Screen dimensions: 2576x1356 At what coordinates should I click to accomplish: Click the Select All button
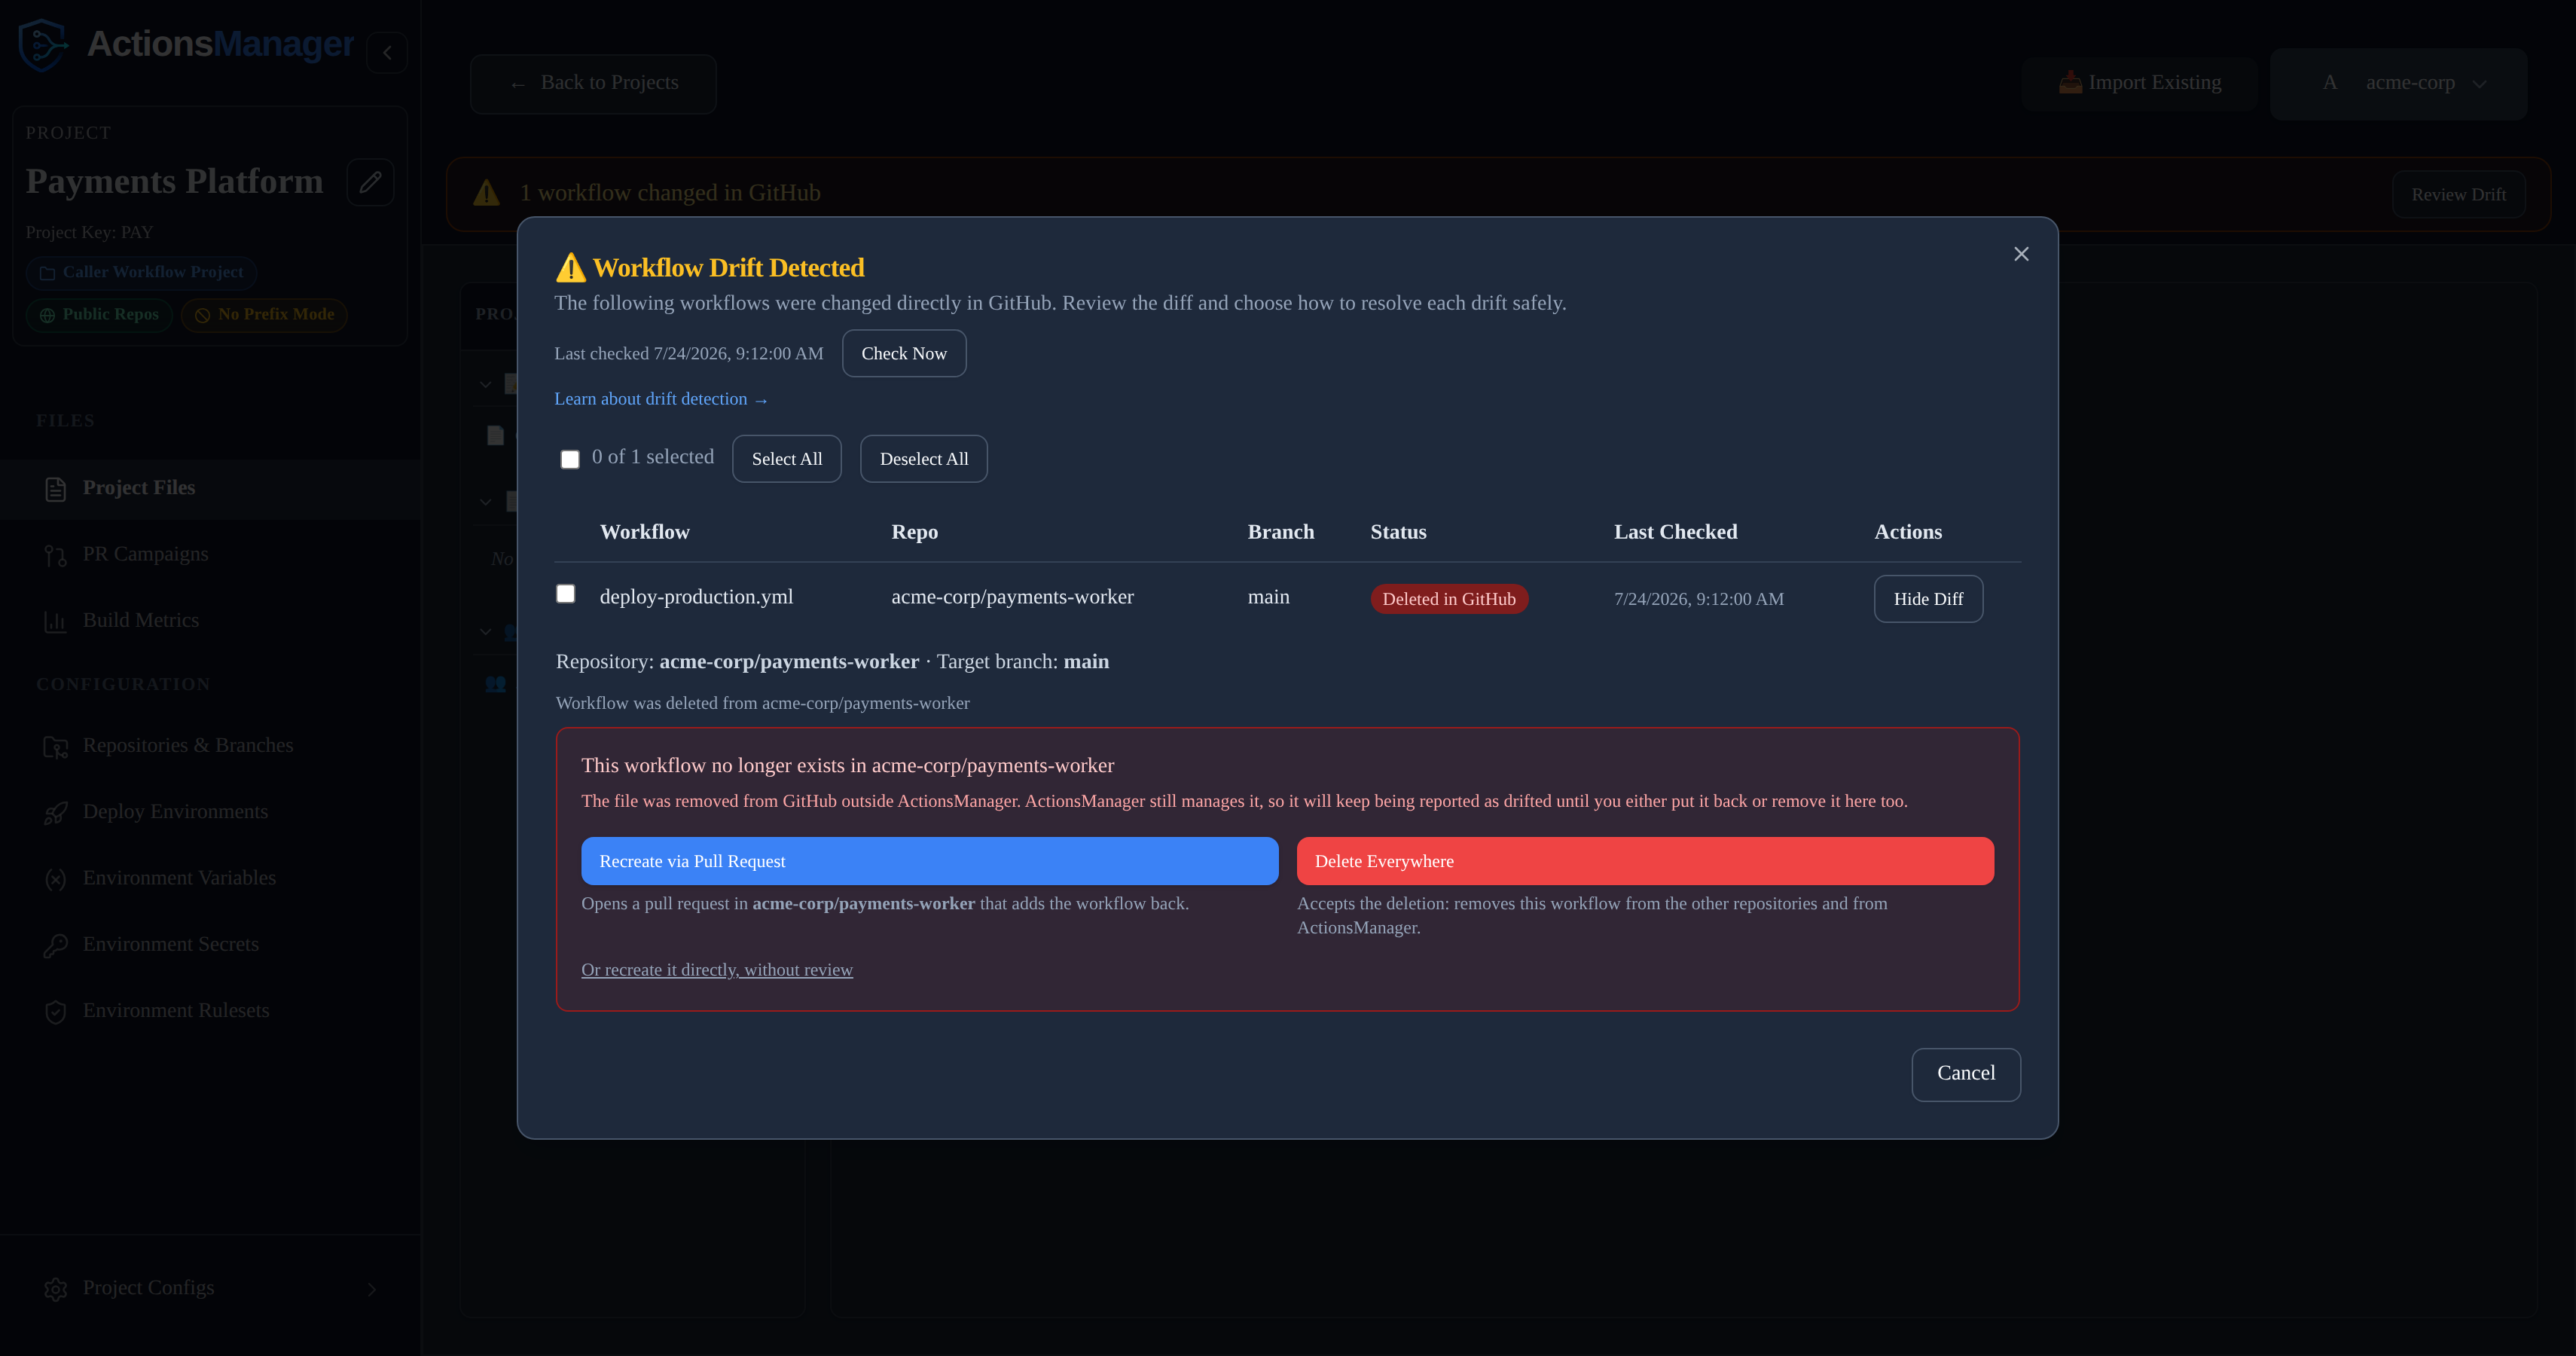[787, 459]
